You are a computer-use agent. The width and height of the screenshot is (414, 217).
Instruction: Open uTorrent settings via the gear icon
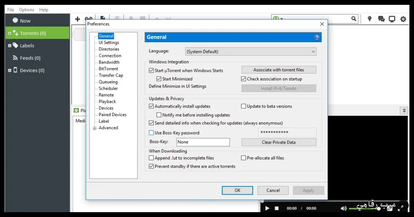[403, 19]
